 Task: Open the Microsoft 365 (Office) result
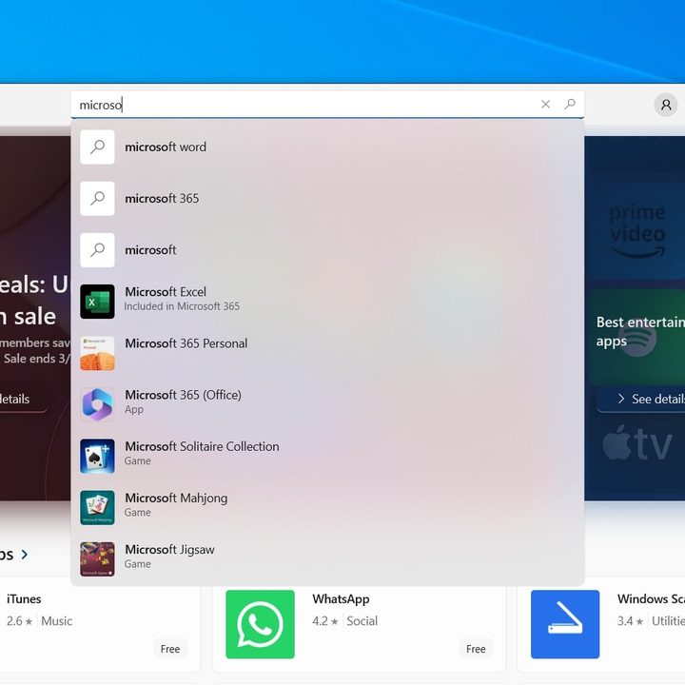pos(327,404)
